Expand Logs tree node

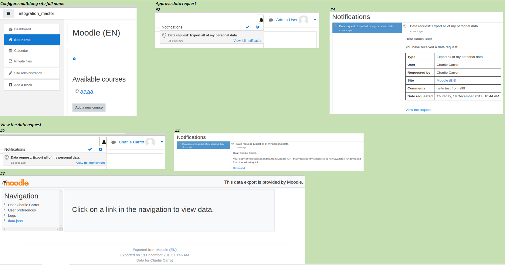pyautogui.click(x=5, y=215)
